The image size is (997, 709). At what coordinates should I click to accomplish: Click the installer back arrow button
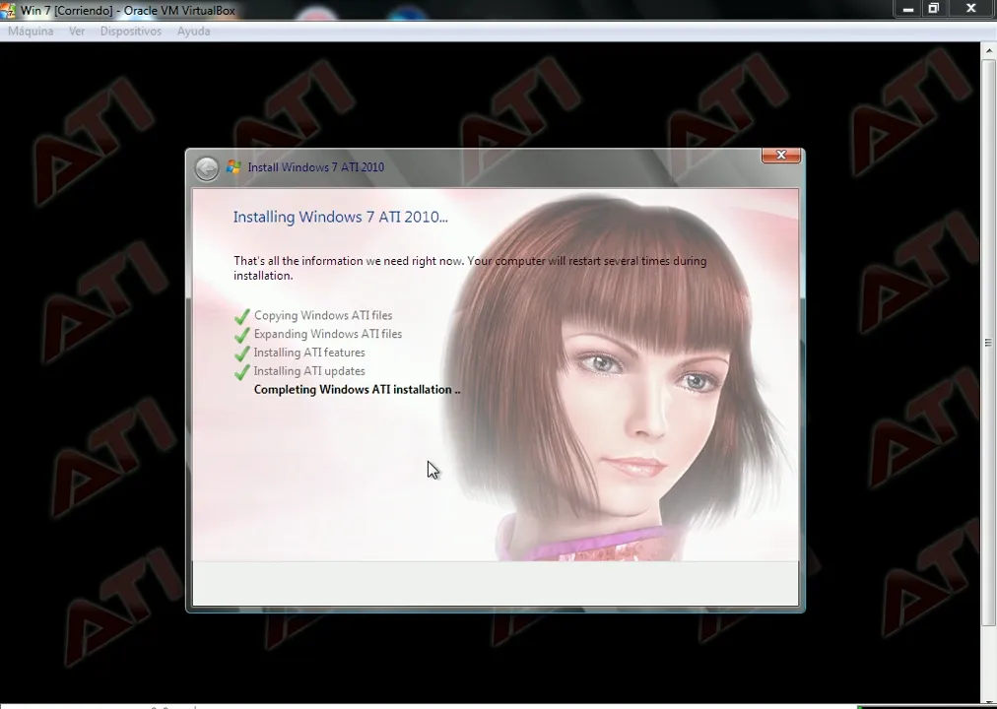pyautogui.click(x=207, y=168)
